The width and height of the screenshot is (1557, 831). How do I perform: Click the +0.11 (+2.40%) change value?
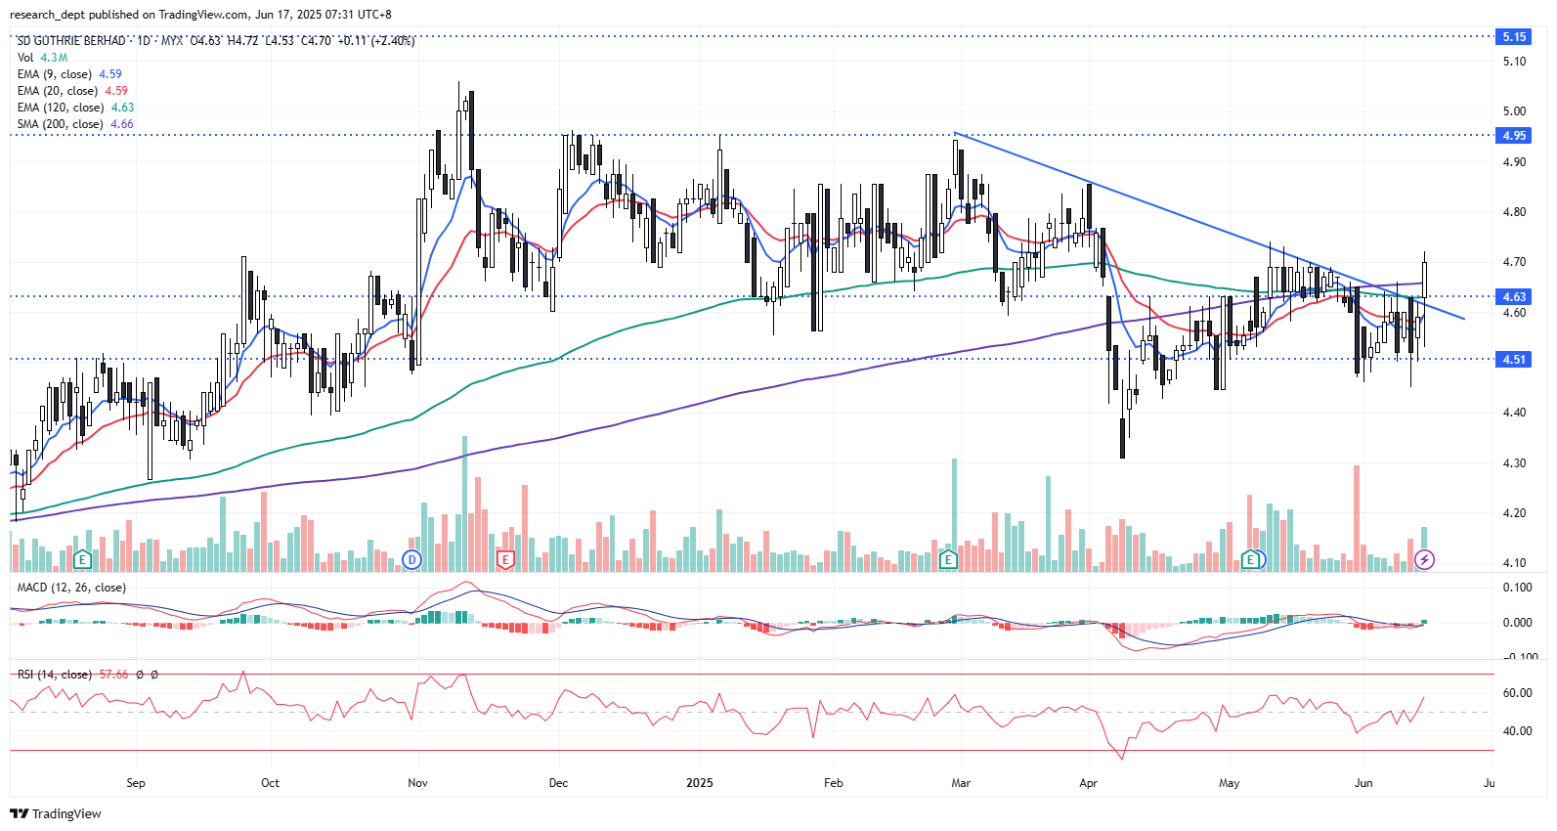coord(376,41)
